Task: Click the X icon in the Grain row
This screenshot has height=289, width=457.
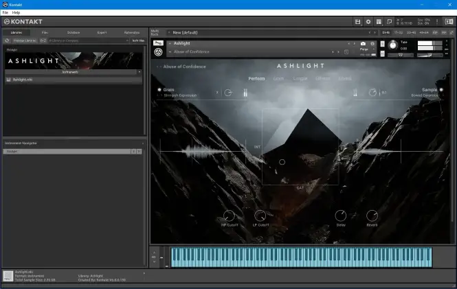Action: (217, 93)
